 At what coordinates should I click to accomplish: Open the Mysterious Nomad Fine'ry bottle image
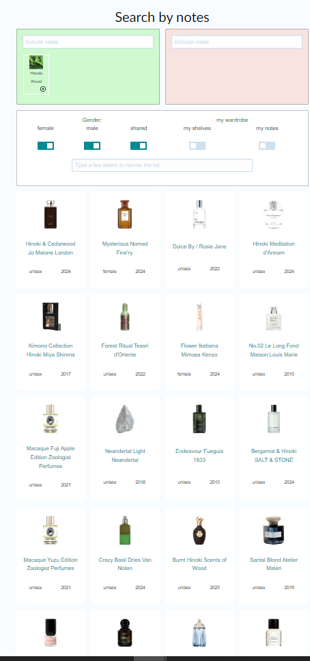pos(125,214)
